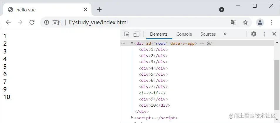Click the number 9 on the page

click(x=5, y=89)
